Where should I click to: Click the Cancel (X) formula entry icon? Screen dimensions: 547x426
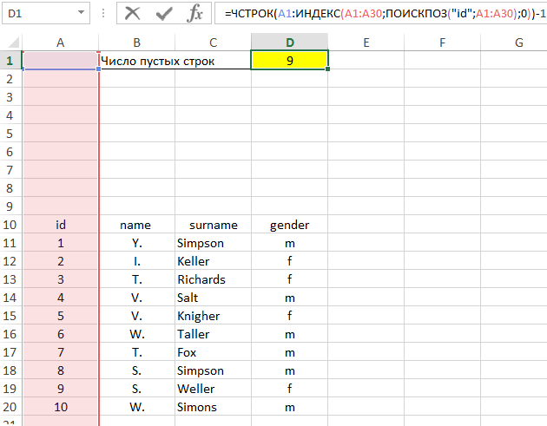(x=133, y=13)
